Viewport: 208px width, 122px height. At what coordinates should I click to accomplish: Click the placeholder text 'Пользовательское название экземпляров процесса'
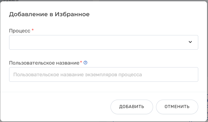(78, 75)
